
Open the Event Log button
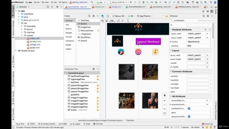tap(207, 124)
